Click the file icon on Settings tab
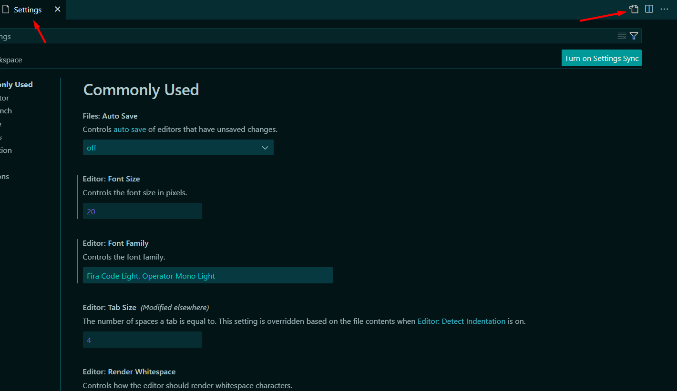 coord(6,10)
